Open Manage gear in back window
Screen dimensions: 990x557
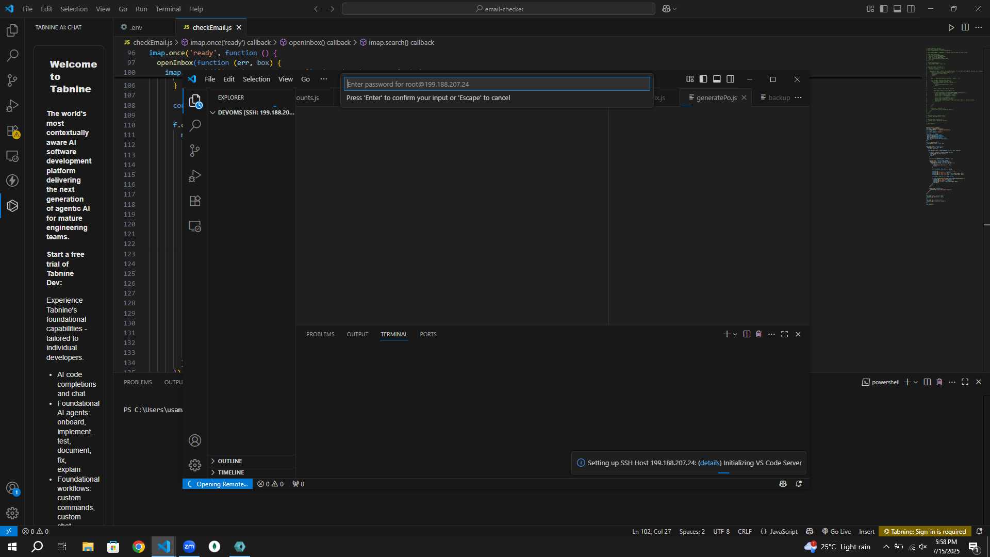pyautogui.click(x=12, y=513)
